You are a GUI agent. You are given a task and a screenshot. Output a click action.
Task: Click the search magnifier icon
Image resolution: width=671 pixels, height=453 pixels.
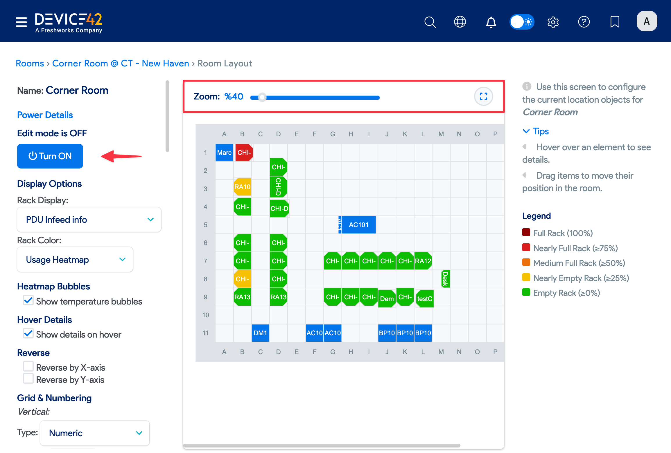tap(430, 22)
